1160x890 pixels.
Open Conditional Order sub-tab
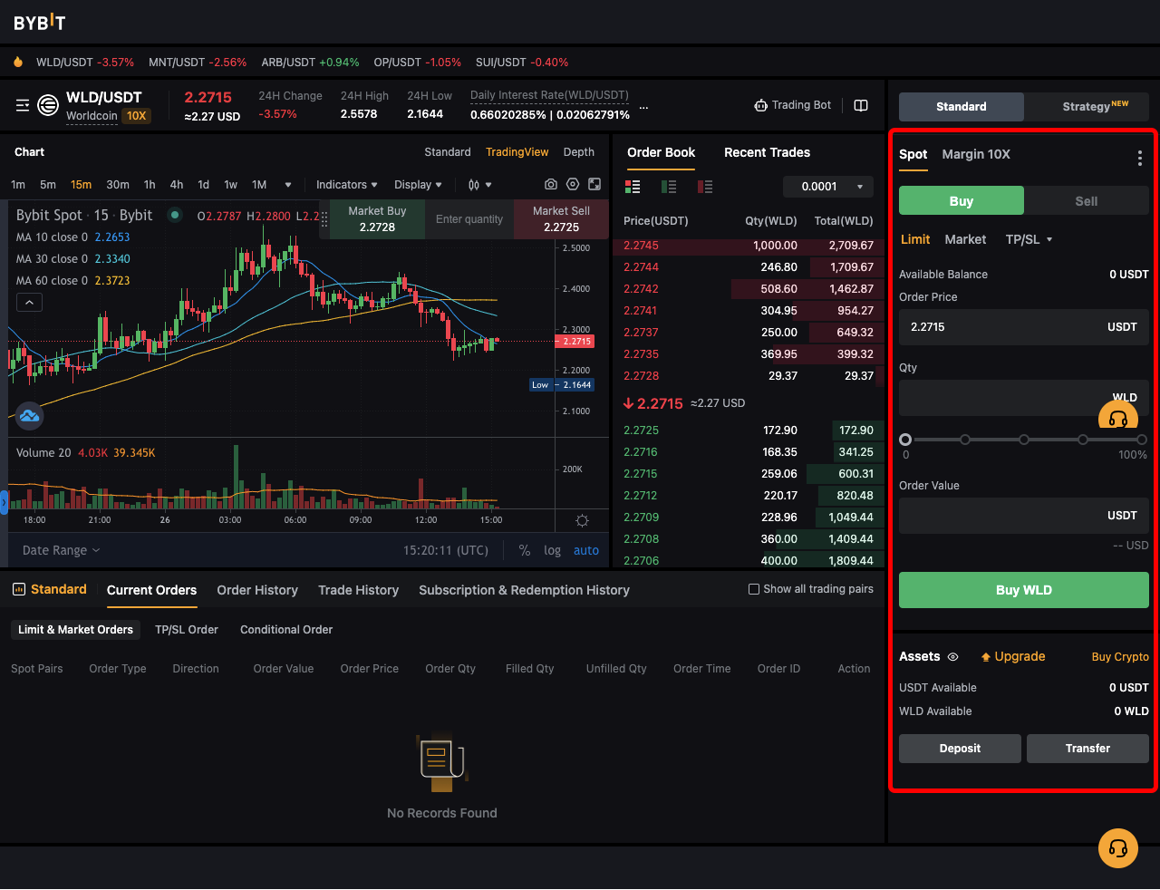(286, 630)
